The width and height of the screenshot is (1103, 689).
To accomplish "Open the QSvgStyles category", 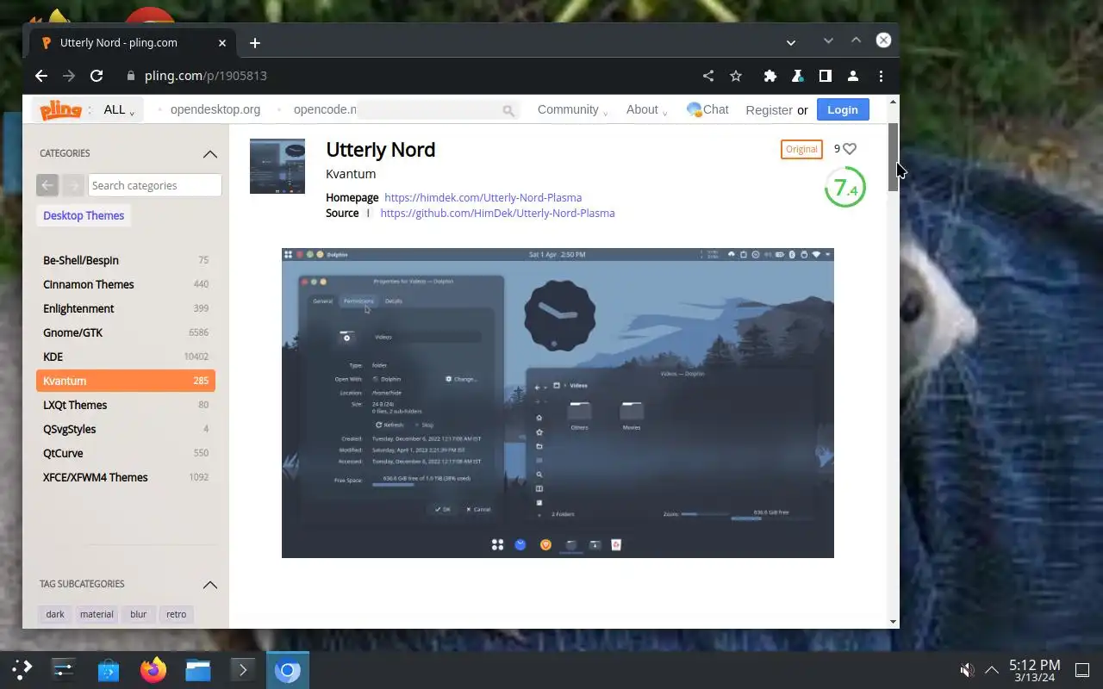I will [x=126, y=429].
